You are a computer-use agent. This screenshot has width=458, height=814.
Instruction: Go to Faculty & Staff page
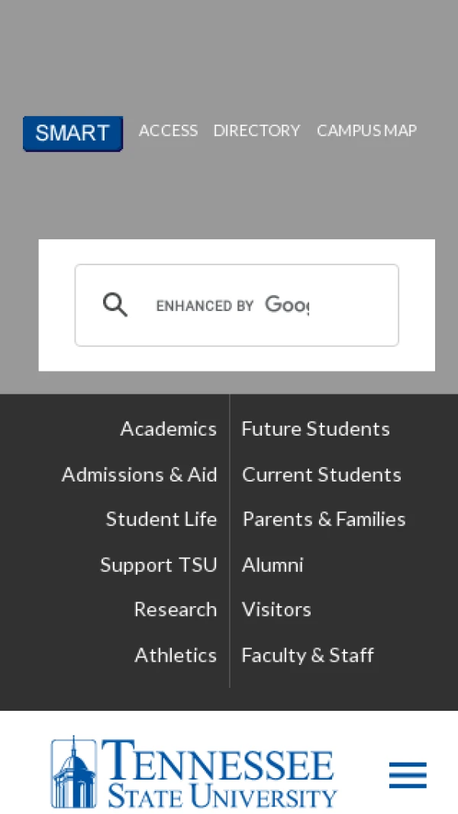click(308, 655)
